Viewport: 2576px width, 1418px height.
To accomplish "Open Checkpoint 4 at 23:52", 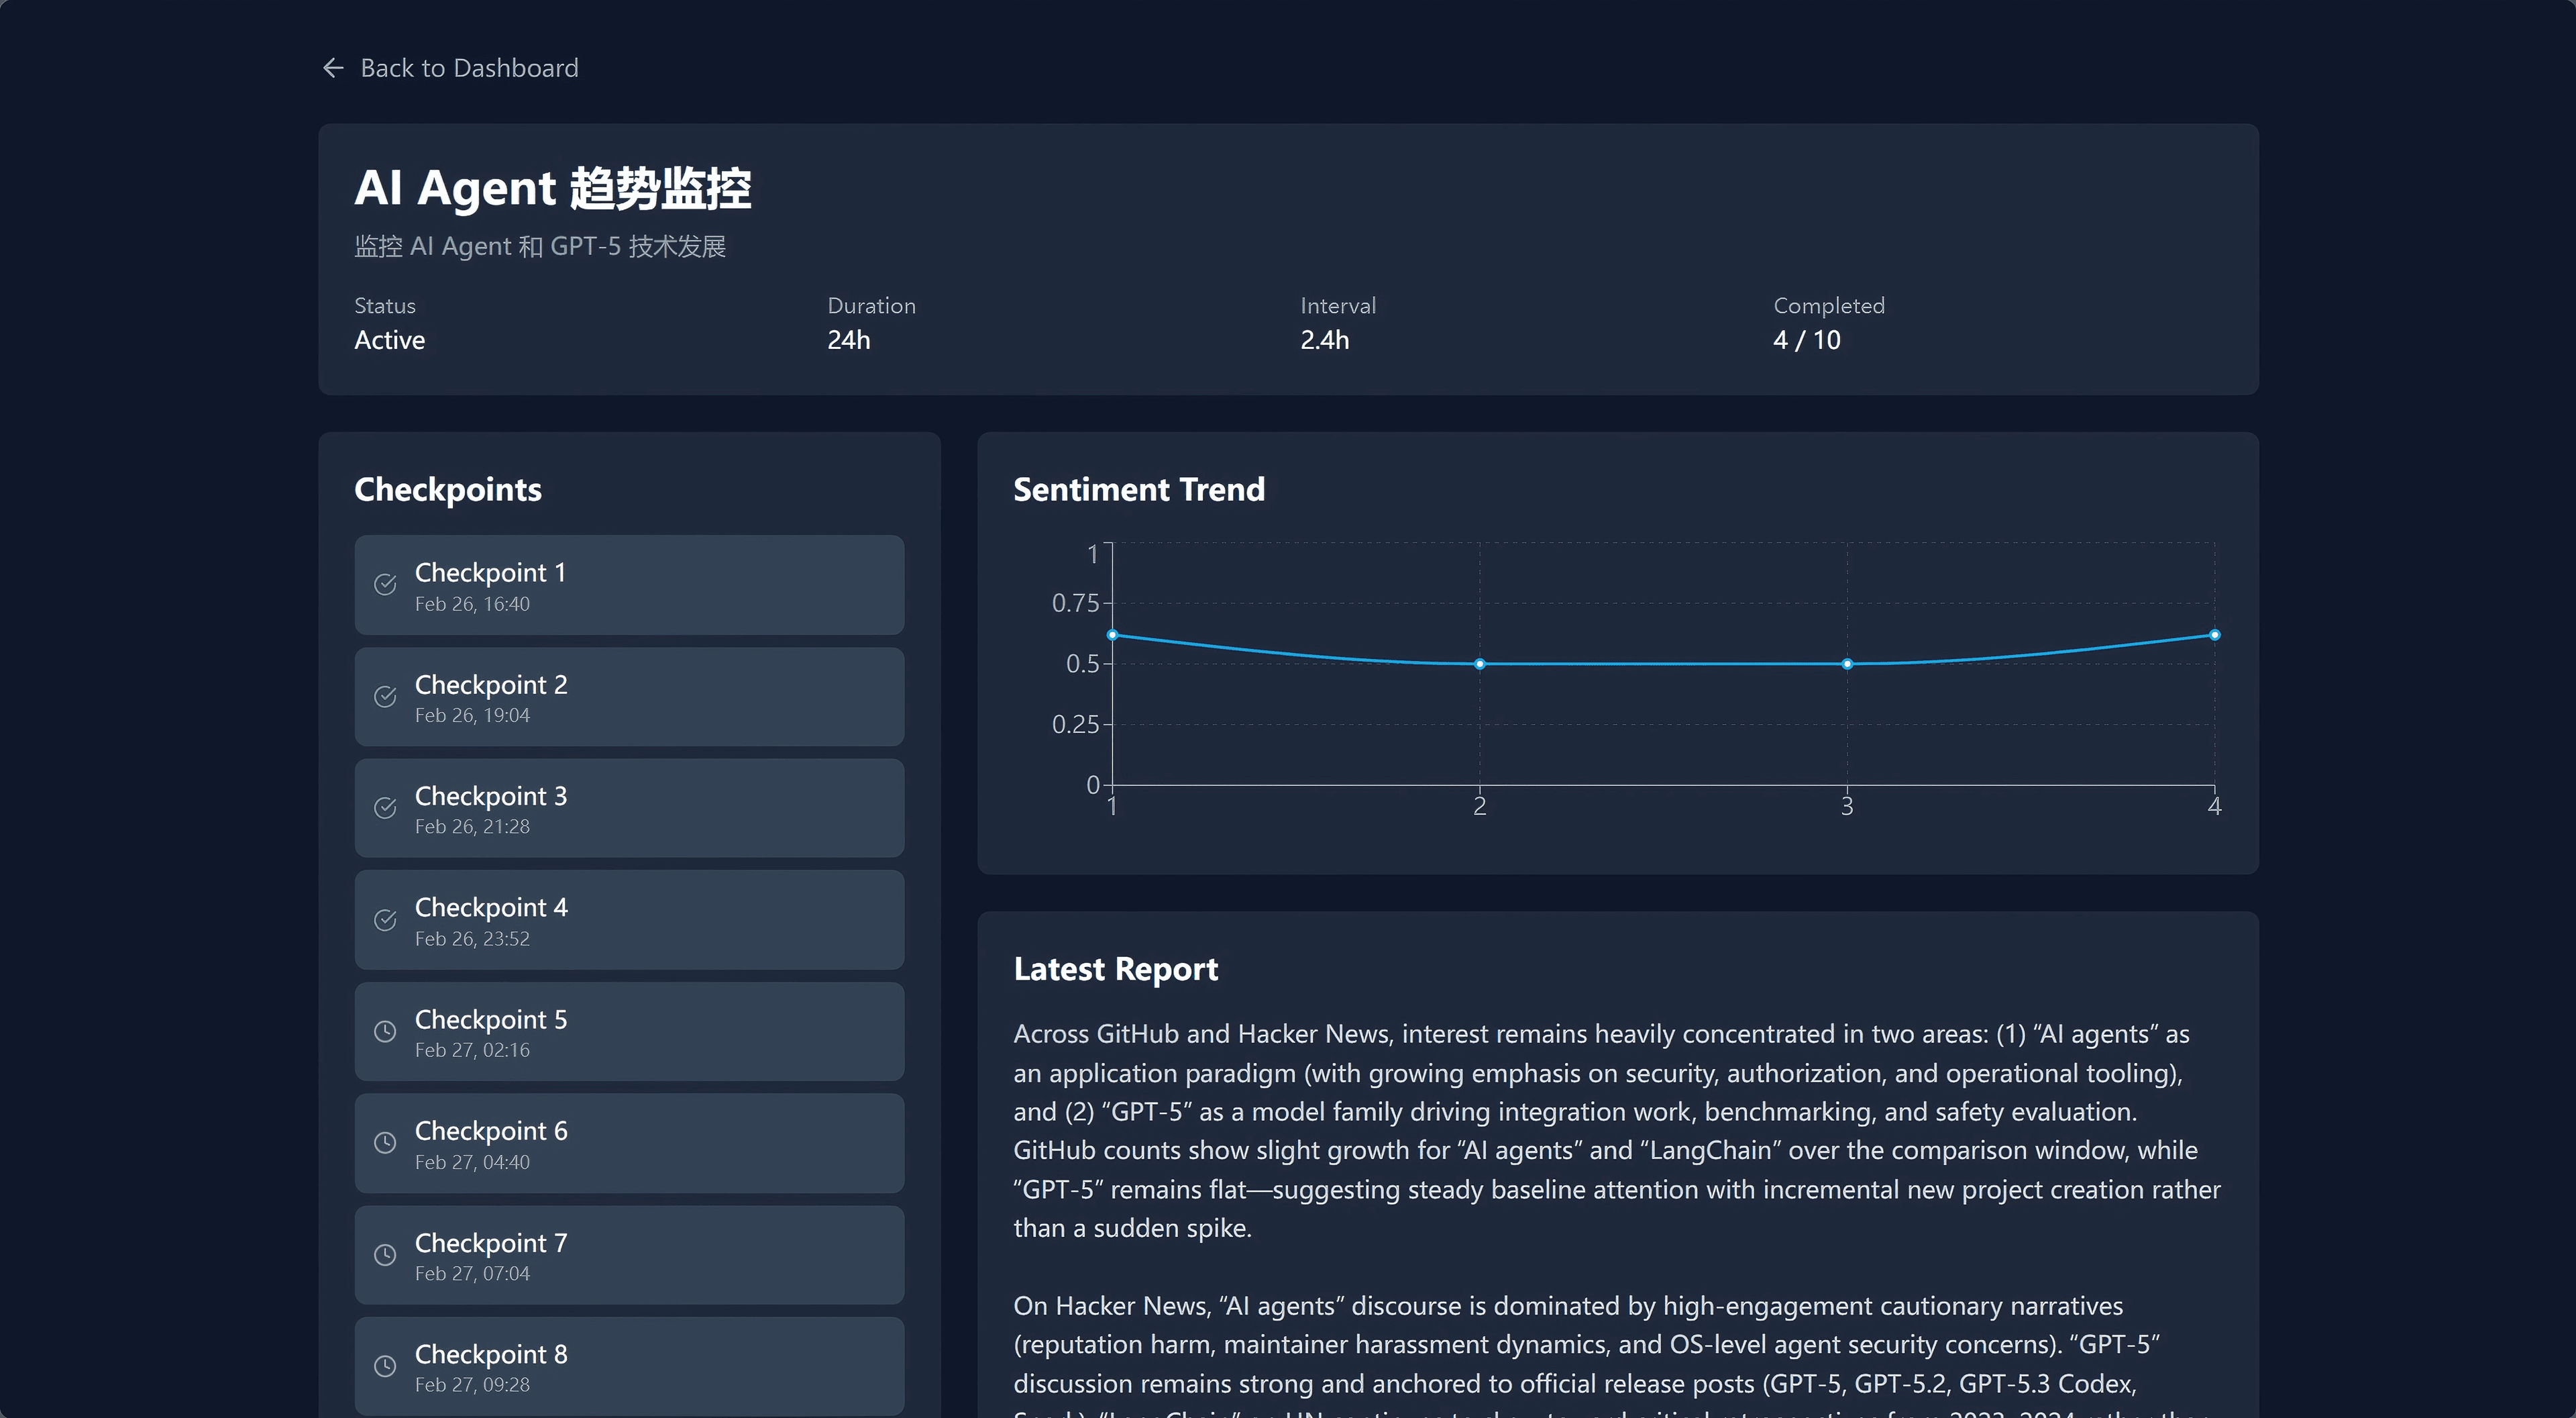I will [x=629, y=921].
